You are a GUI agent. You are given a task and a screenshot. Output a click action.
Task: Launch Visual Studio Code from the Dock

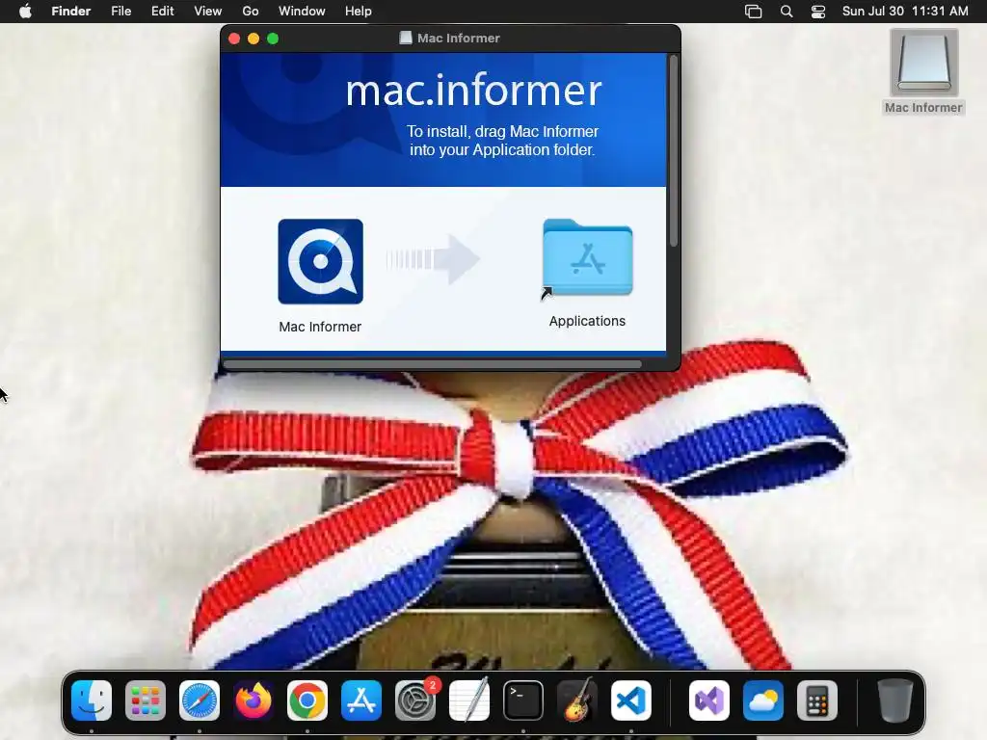click(631, 700)
